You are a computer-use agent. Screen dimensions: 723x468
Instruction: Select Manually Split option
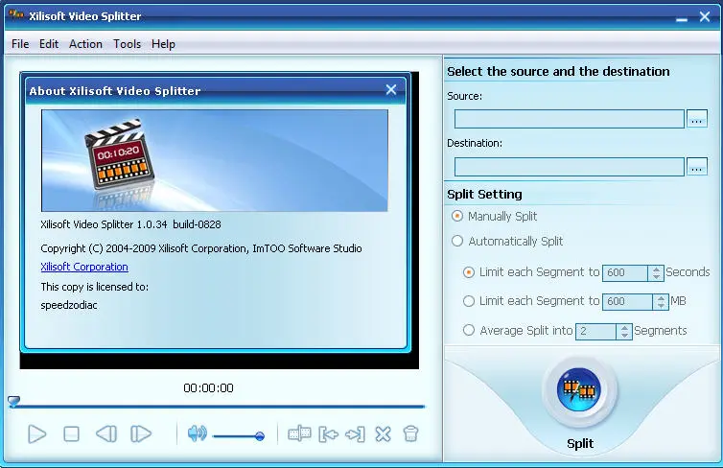pos(457,216)
